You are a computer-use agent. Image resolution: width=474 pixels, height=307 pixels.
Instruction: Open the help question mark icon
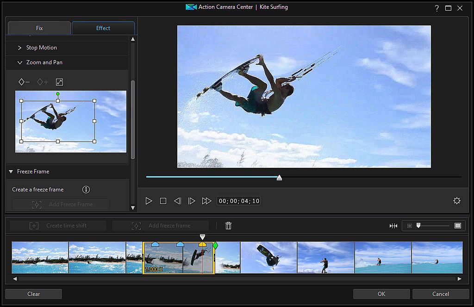(x=437, y=8)
